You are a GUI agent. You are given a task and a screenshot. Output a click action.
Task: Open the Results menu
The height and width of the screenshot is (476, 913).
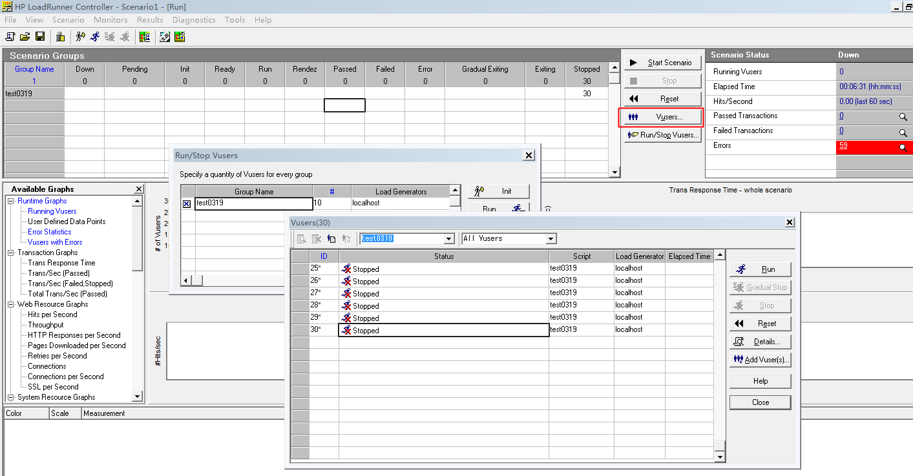(x=150, y=20)
